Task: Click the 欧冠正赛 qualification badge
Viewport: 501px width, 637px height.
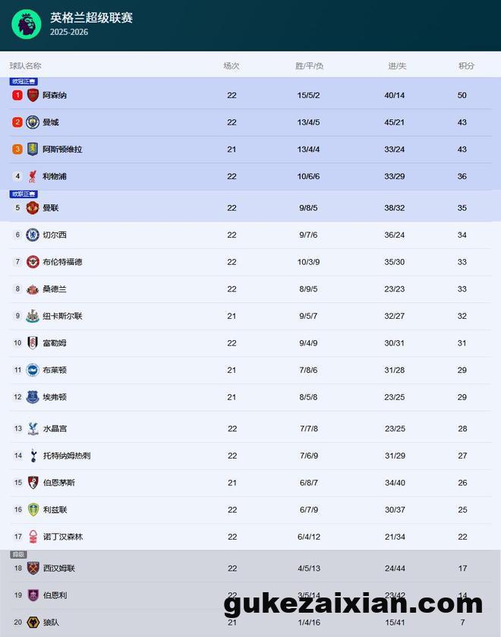Action: (x=23, y=81)
